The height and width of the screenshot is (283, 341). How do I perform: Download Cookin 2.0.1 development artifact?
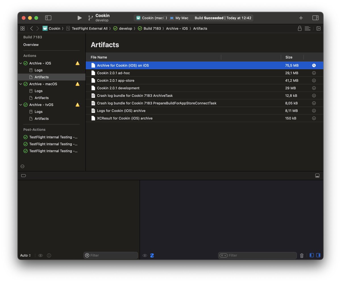(x=314, y=88)
